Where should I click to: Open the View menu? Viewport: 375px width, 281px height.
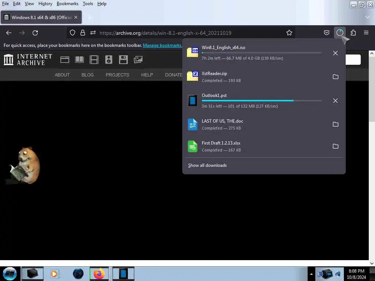click(29, 4)
